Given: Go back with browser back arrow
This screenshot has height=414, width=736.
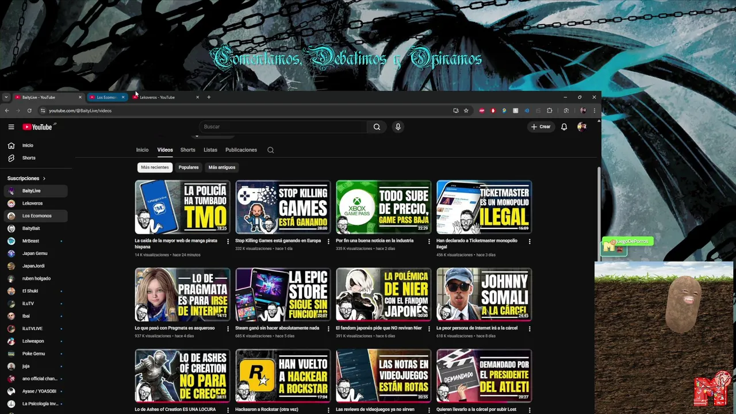Looking at the screenshot, I should (7, 110).
